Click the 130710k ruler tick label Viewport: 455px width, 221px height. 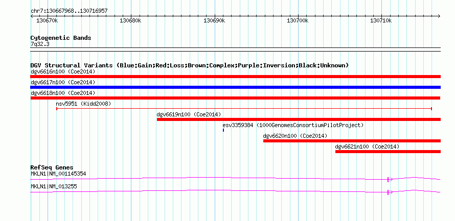(381, 20)
